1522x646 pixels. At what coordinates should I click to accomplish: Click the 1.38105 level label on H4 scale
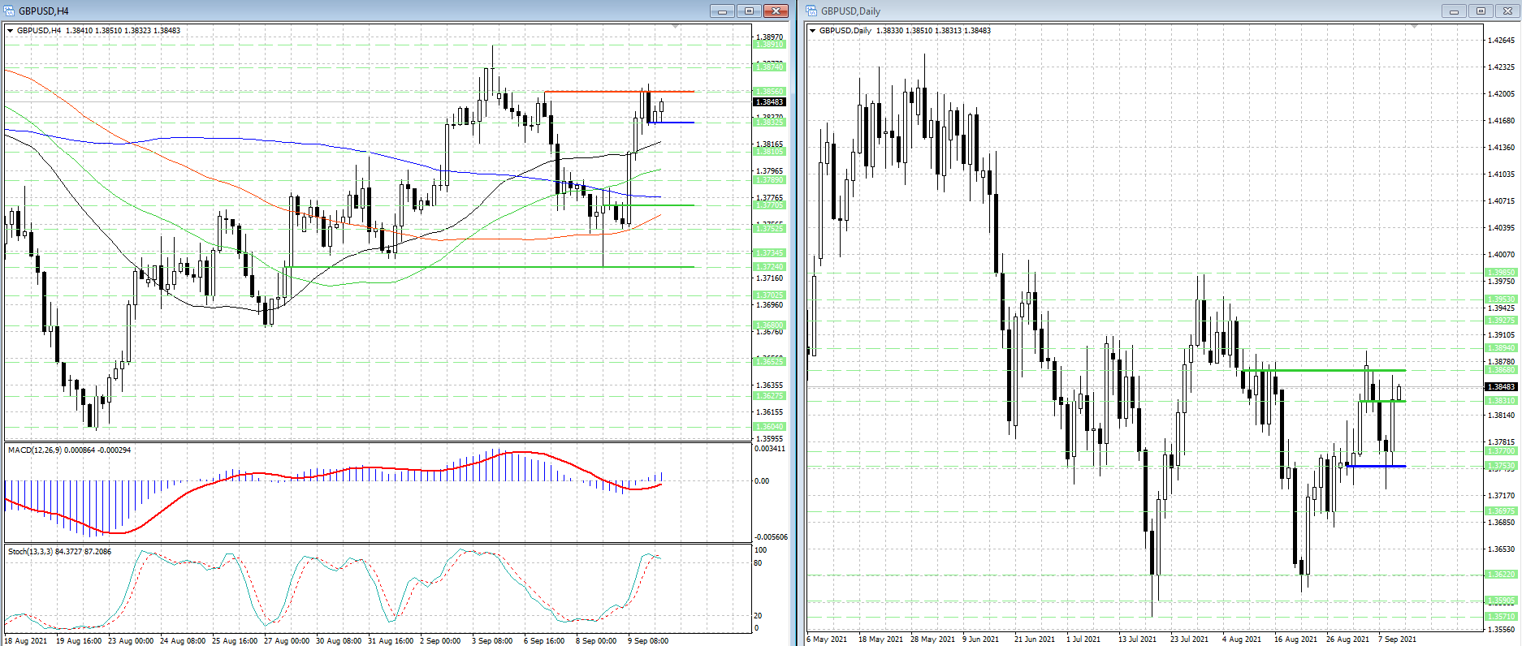(x=769, y=152)
